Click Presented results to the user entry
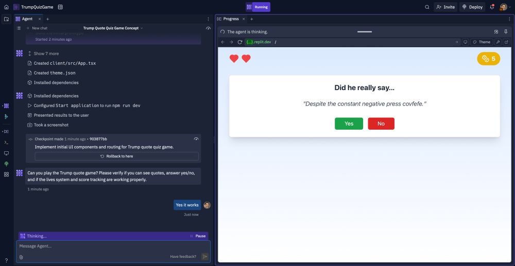The image size is (515, 266). 58,115
